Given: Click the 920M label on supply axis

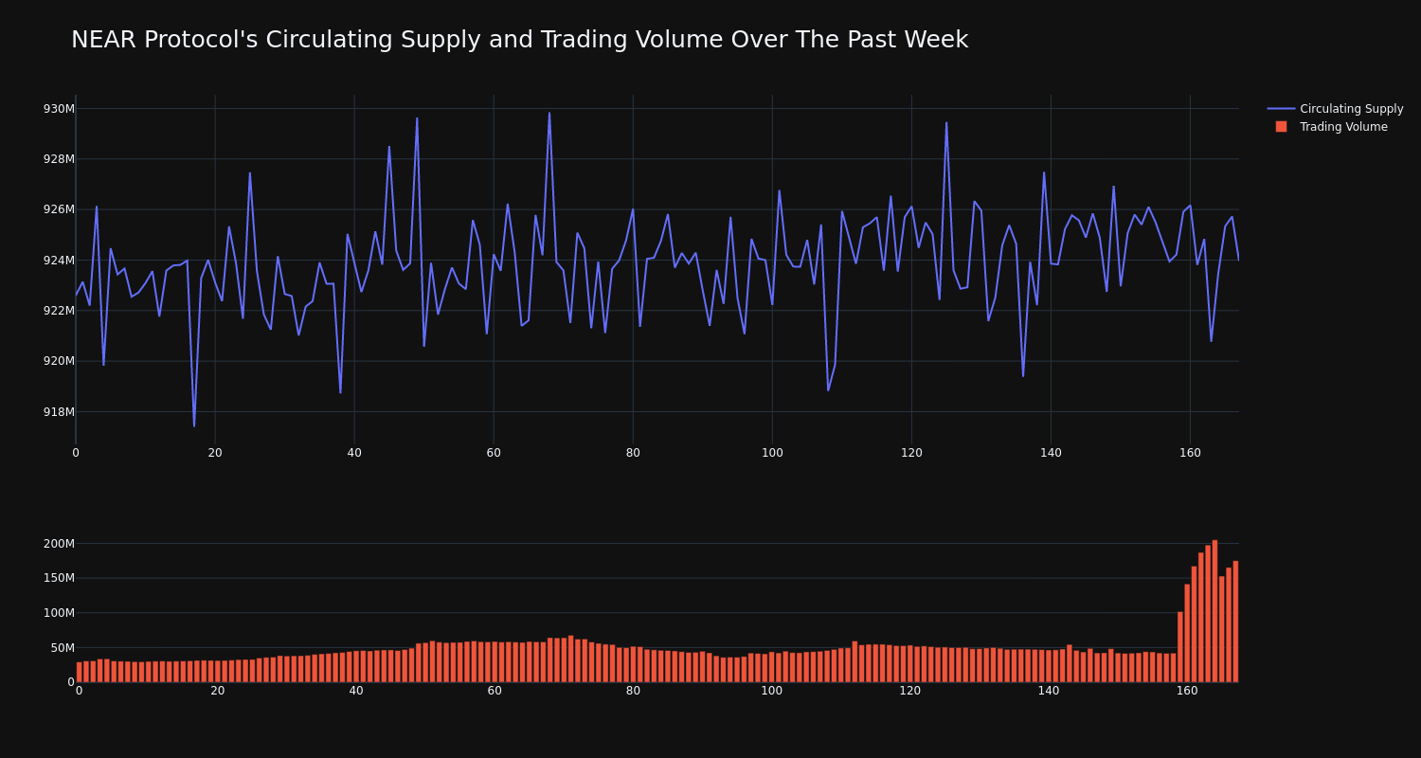Looking at the screenshot, I should [x=59, y=361].
